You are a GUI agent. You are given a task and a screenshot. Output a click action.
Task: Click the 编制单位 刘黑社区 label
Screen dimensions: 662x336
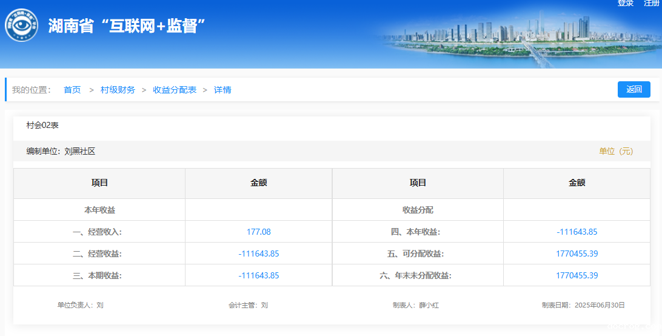61,151
